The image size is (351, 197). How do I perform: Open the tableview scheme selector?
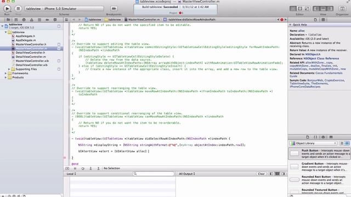coord(33,9)
